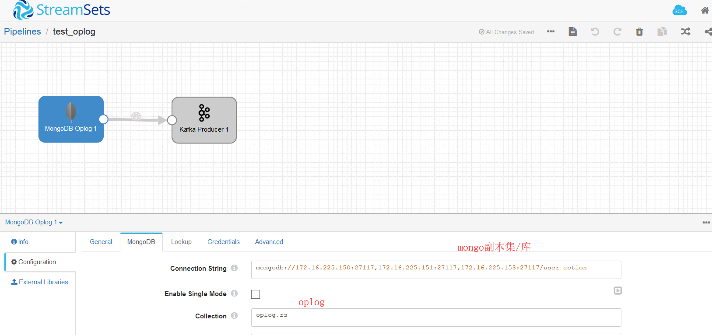Expand the MongoDB Oplog 1 stage selector
The height and width of the screenshot is (335, 712).
point(34,222)
